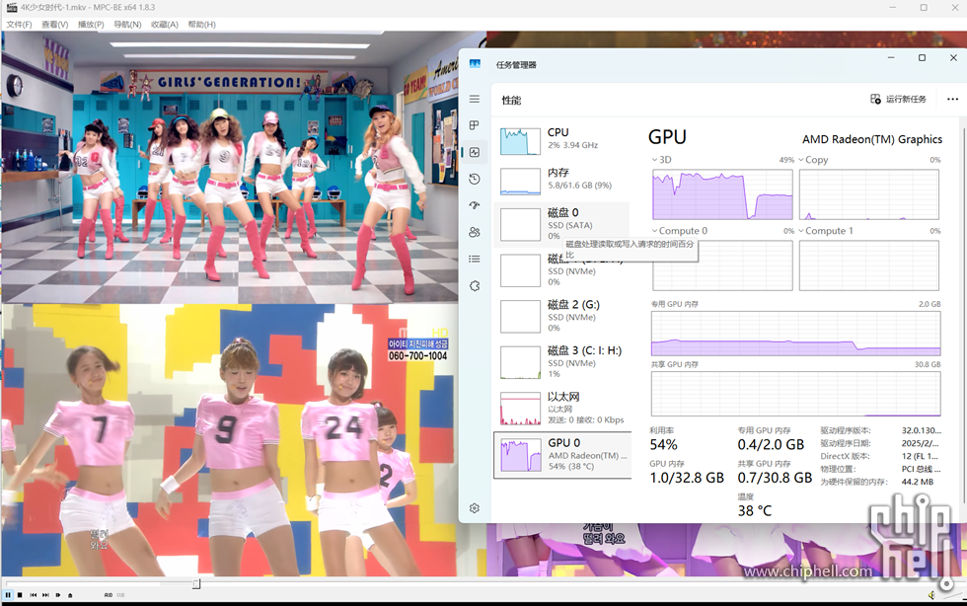Click the AMD Radeon(TM) Graphics heading

coord(872,139)
